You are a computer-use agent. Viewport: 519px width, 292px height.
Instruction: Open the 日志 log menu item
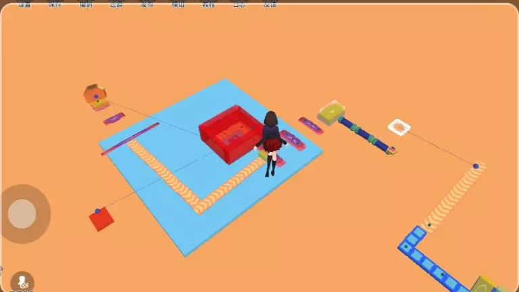coord(239,4)
